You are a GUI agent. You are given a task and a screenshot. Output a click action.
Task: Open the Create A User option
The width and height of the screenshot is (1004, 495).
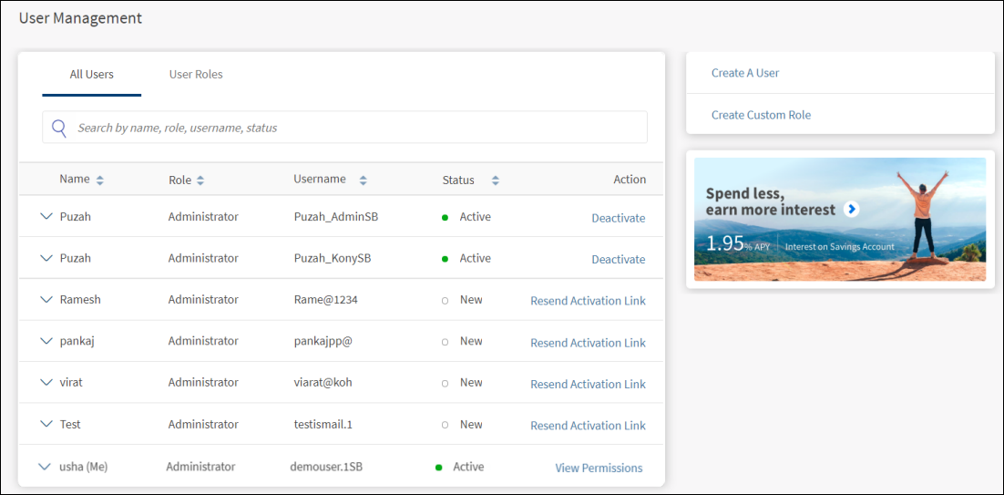(745, 73)
